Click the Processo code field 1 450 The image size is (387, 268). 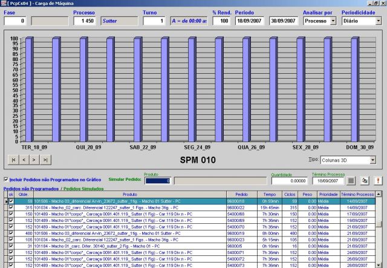(85, 21)
